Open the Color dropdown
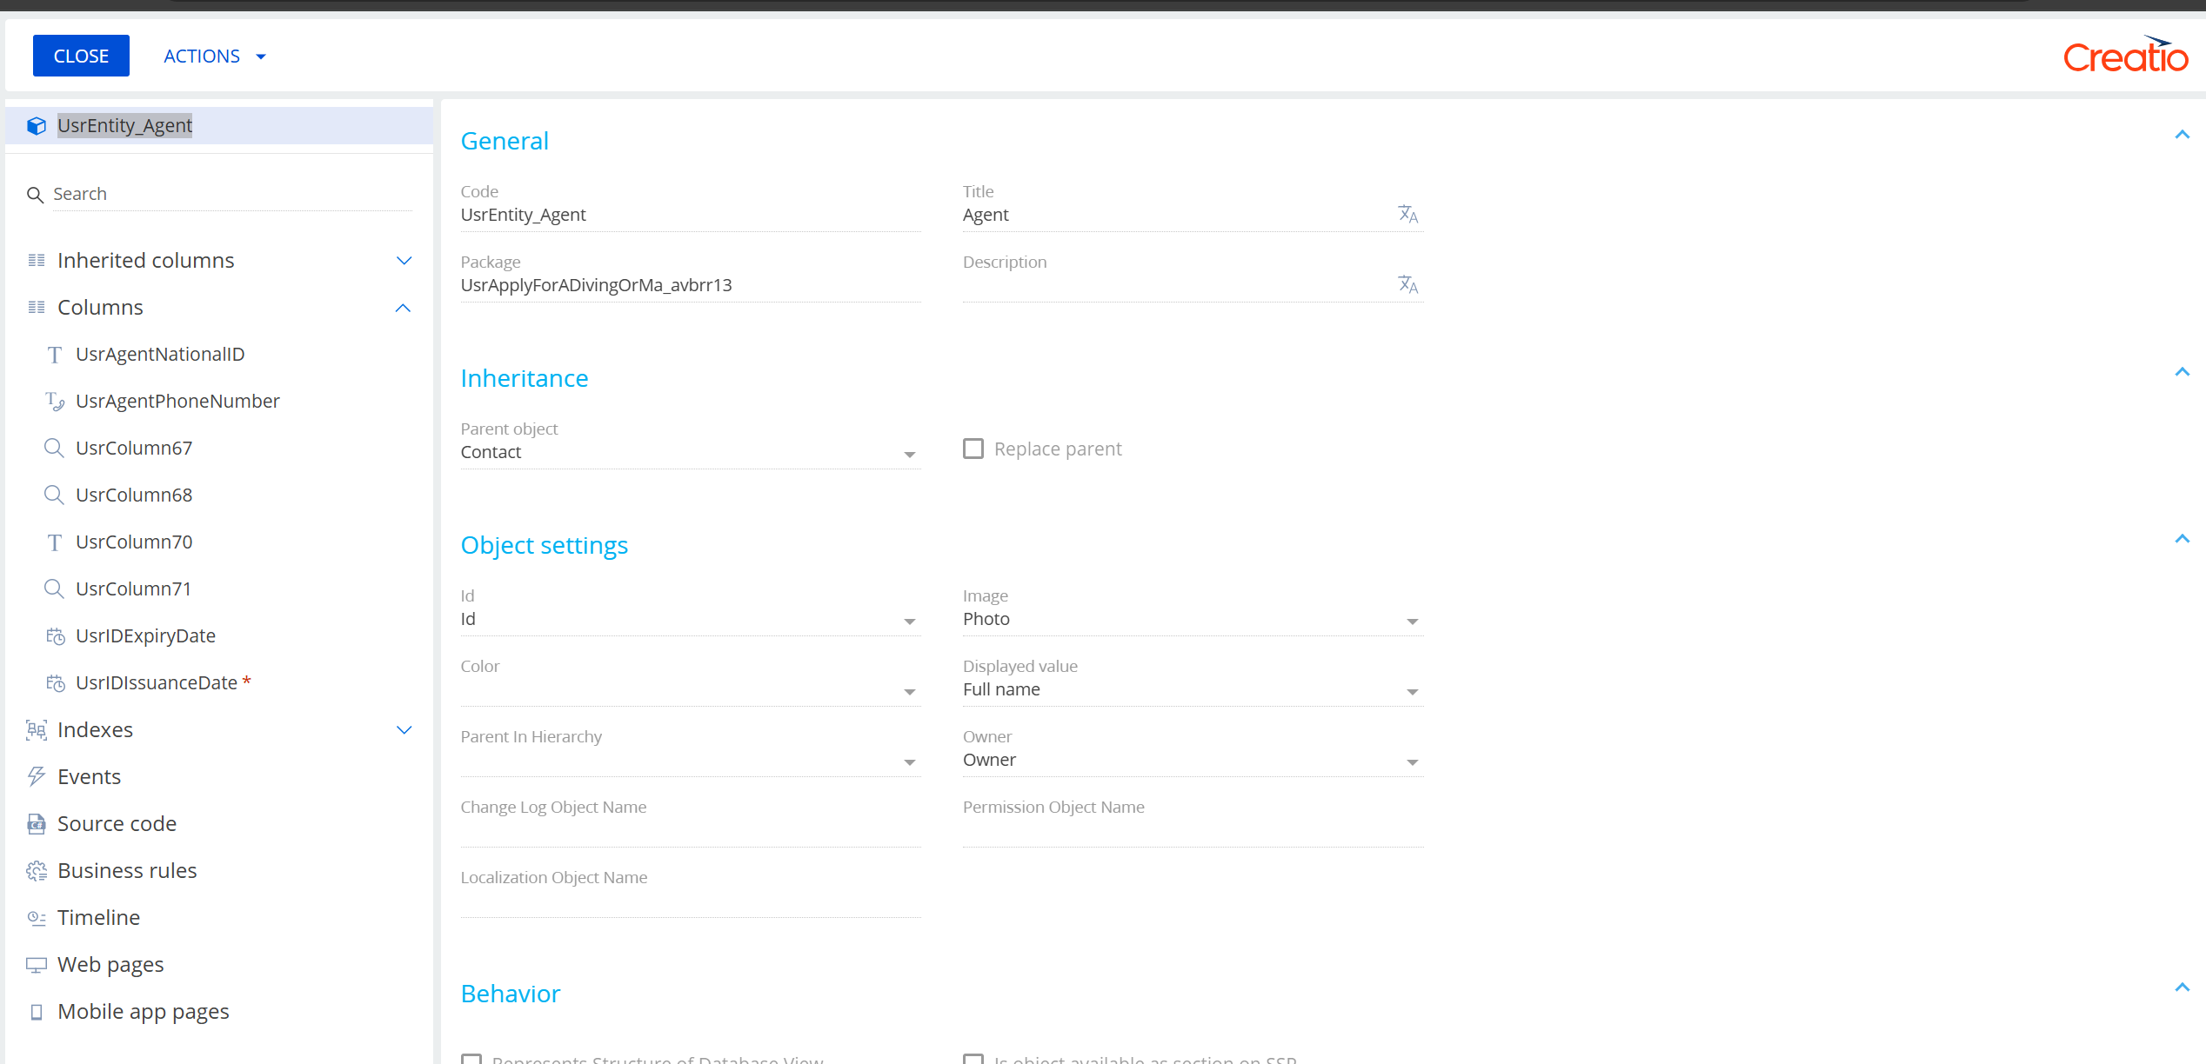The image size is (2206, 1064). [x=909, y=692]
